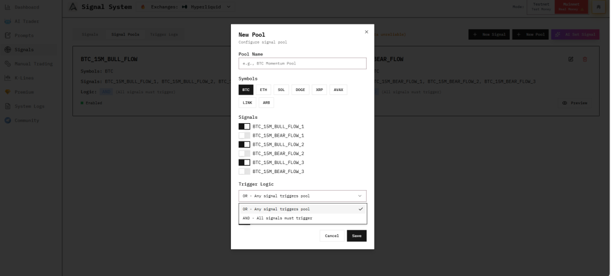Open AI Trader from sidebar icon

pos(8,21)
